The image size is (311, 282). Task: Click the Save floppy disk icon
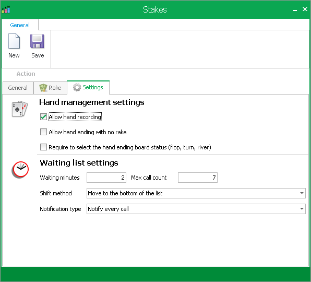click(x=37, y=41)
